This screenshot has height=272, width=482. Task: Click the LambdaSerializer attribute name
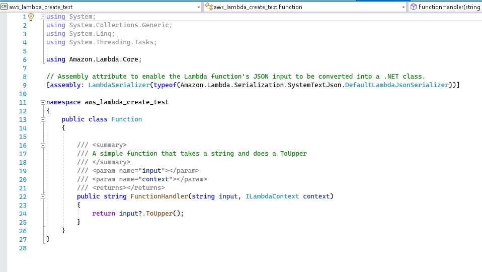click(x=119, y=85)
